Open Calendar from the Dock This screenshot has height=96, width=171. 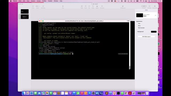point(55,93)
